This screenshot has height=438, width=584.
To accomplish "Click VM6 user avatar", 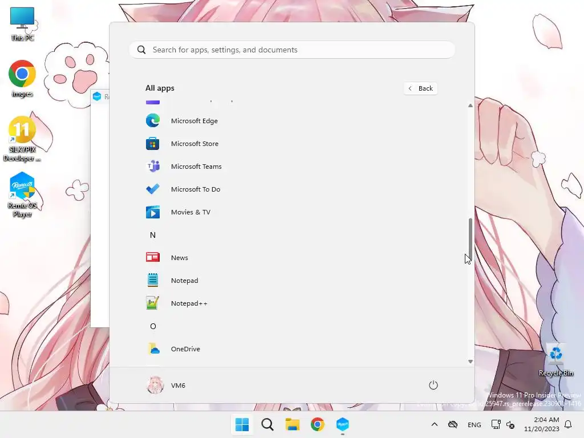I will pyautogui.click(x=155, y=385).
